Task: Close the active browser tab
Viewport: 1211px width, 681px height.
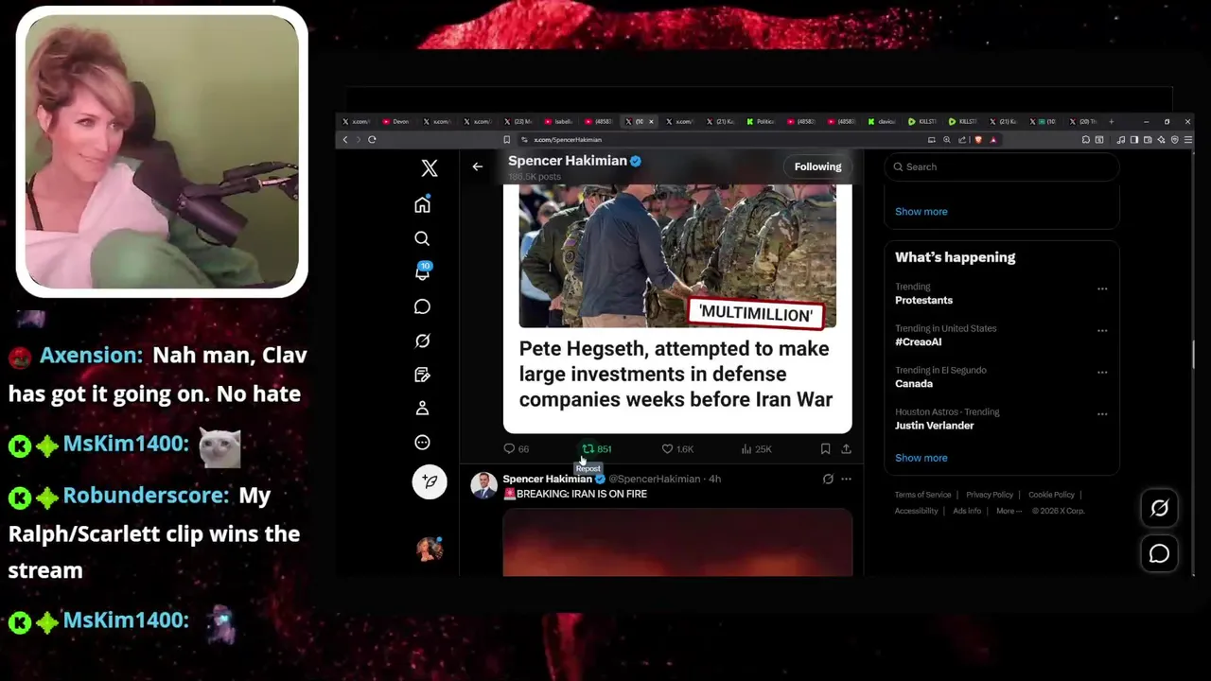Action: tap(651, 121)
